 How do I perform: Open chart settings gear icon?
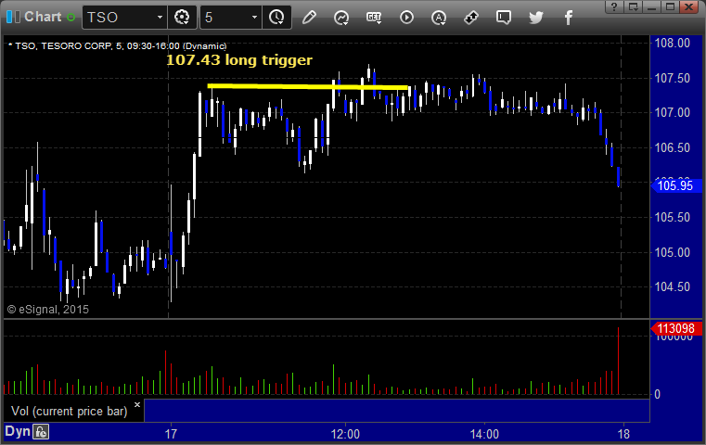click(x=182, y=18)
